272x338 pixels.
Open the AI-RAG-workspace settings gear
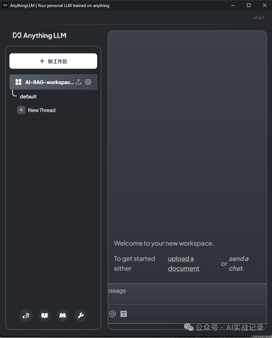coord(88,82)
